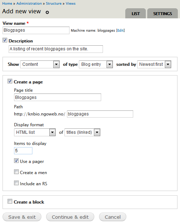This screenshot has height=223, width=180.
Task: Open the sorted by Newest first dropdown
Action: 154,64
